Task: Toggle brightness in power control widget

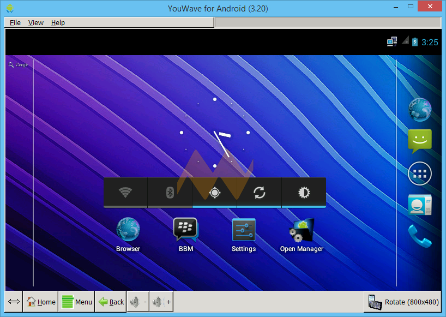Action: pyautogui.click(x=304, y=193)
